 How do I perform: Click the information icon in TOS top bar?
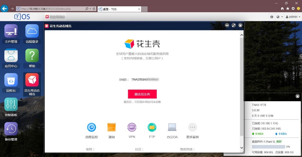272,17
